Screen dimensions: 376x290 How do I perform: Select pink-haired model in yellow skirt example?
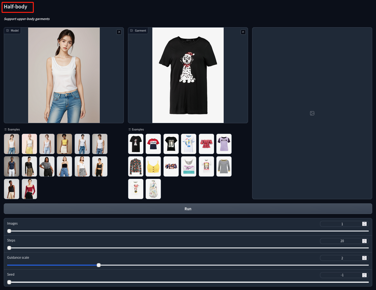click(x=29, y=144)
